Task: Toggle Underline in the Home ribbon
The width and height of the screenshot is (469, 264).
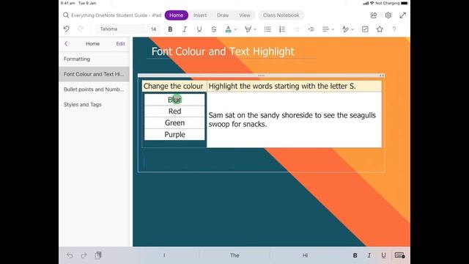Action: tap(199, 29)
